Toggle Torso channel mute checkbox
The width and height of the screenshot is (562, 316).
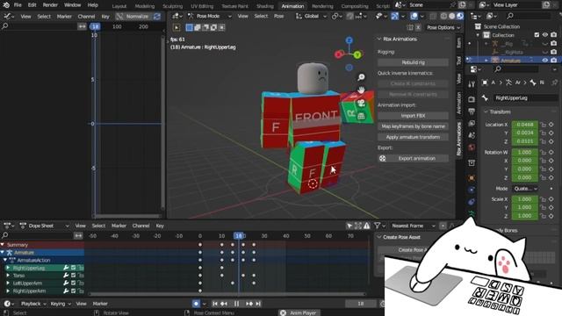pyautogui.click(x=73, y=276)
